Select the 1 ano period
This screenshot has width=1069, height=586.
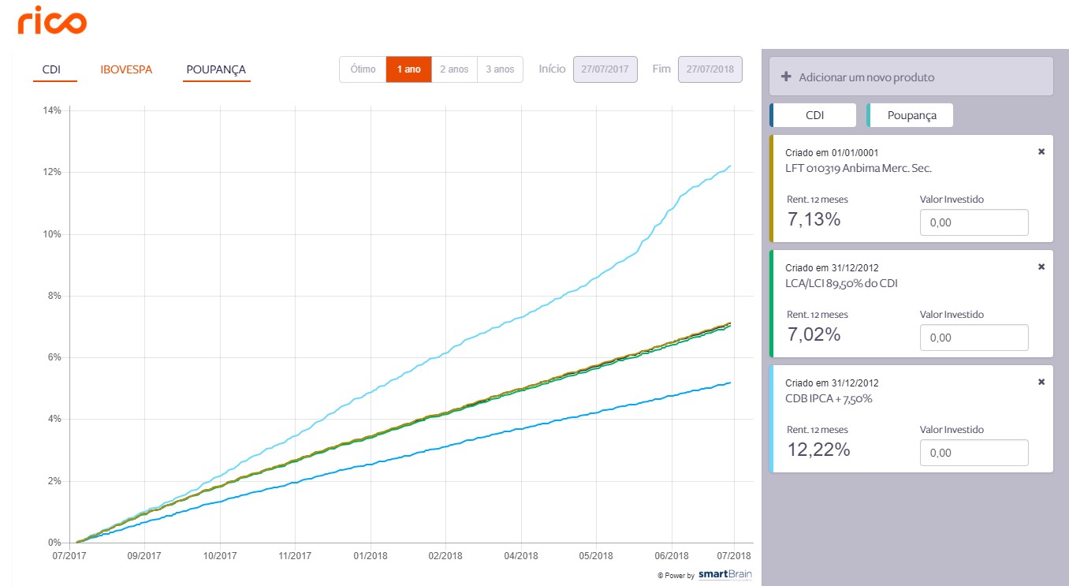click(x=408, y=69)
